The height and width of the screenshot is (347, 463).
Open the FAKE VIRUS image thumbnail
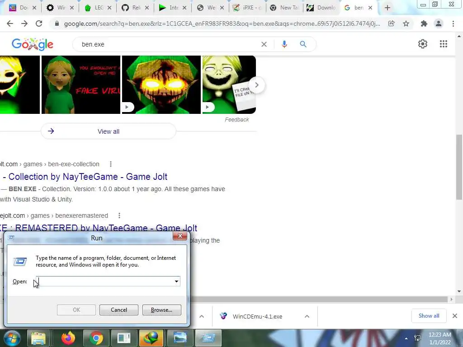(x=81, y=84)
